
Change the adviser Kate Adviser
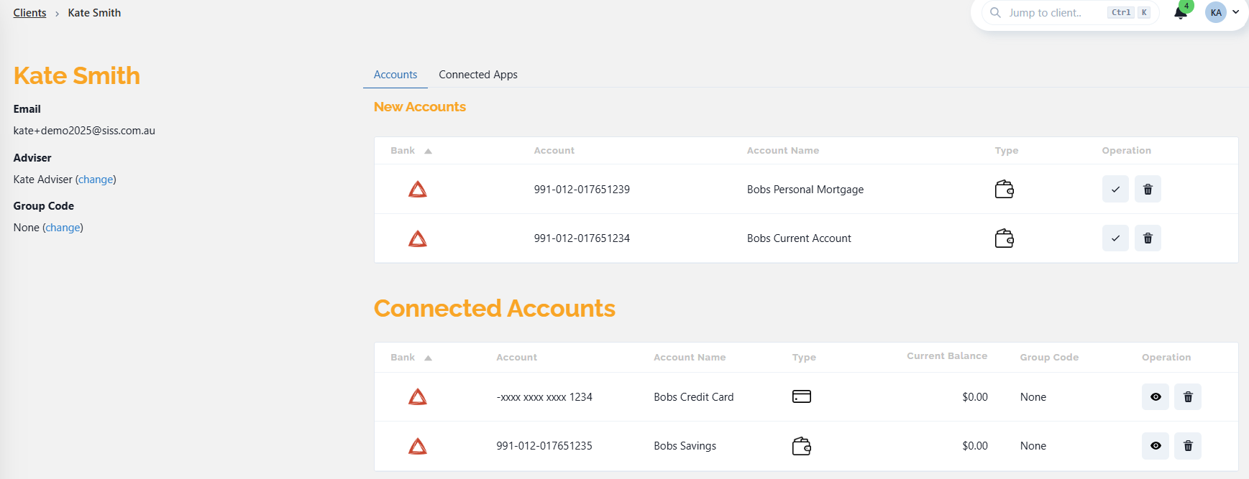coord(96,180)
